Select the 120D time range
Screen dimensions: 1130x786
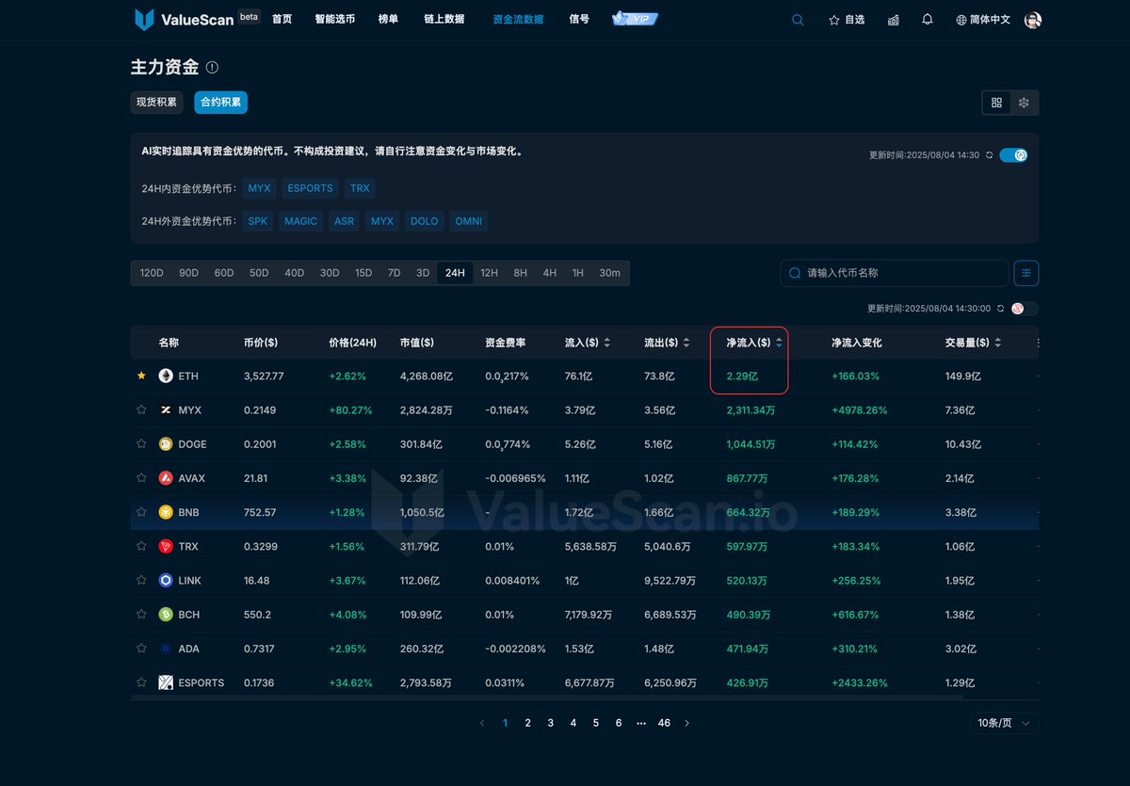click(152, 273)
